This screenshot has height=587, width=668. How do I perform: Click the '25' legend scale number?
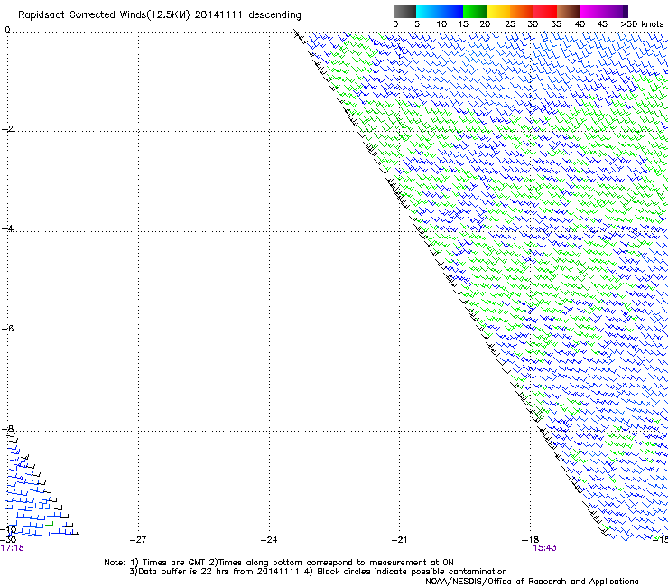click(x=510, y=24)
